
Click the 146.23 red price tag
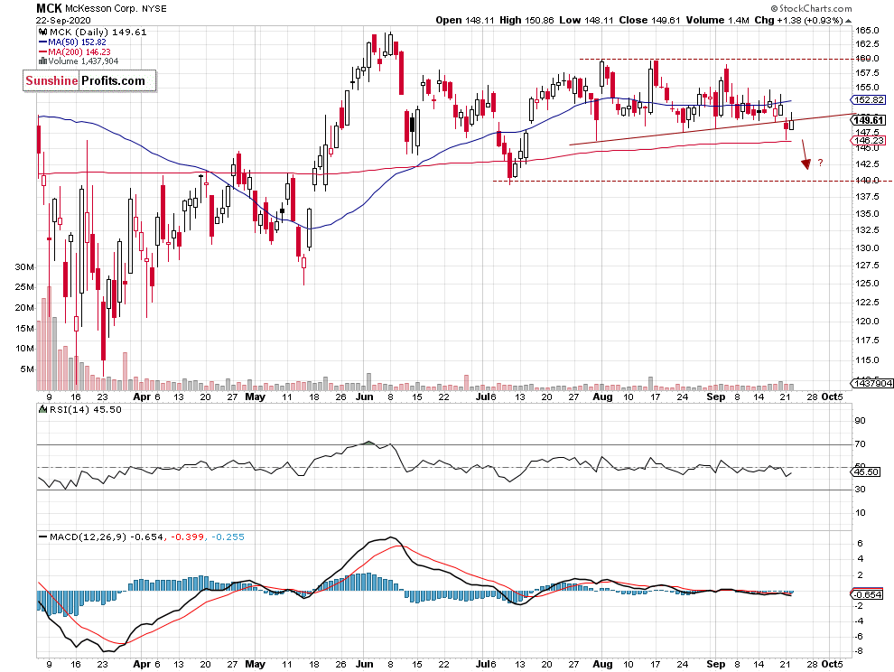(x=869, y=140)
